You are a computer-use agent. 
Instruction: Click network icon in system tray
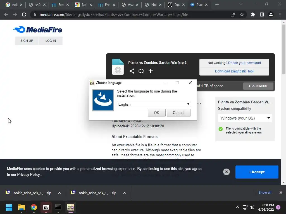[x=245, y=207]
